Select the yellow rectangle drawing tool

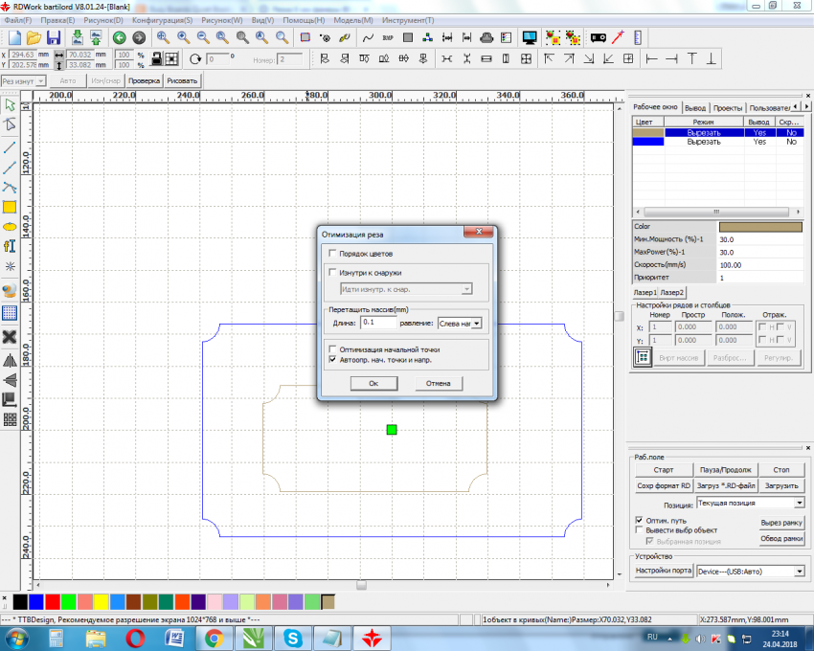click(x=10, y=206)
